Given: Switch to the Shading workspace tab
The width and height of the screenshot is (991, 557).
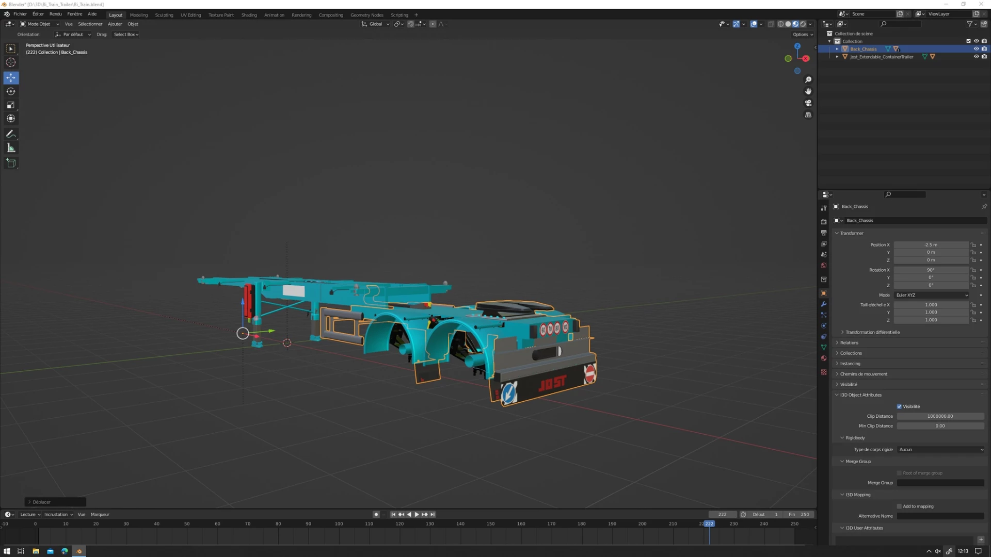Looking at the screenshot, I should tap(249, 15).
